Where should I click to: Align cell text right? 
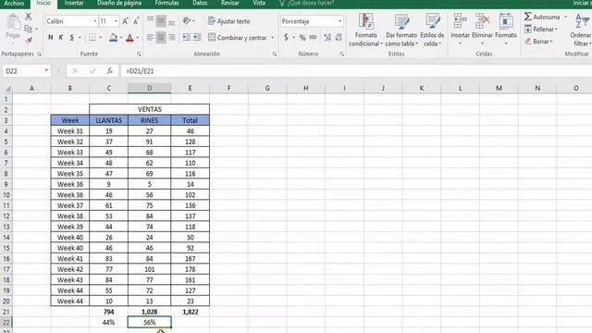tap(171, 37)
